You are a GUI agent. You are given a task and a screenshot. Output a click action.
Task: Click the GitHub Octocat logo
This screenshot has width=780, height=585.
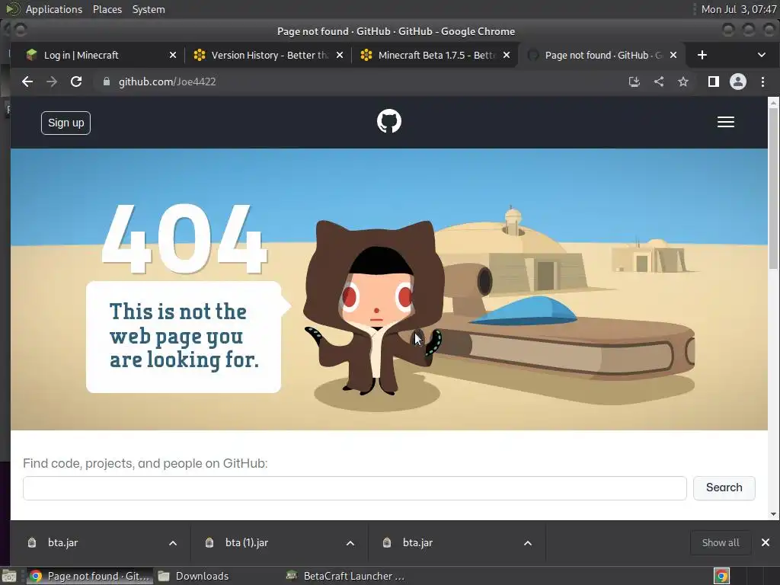pos(389,121)
